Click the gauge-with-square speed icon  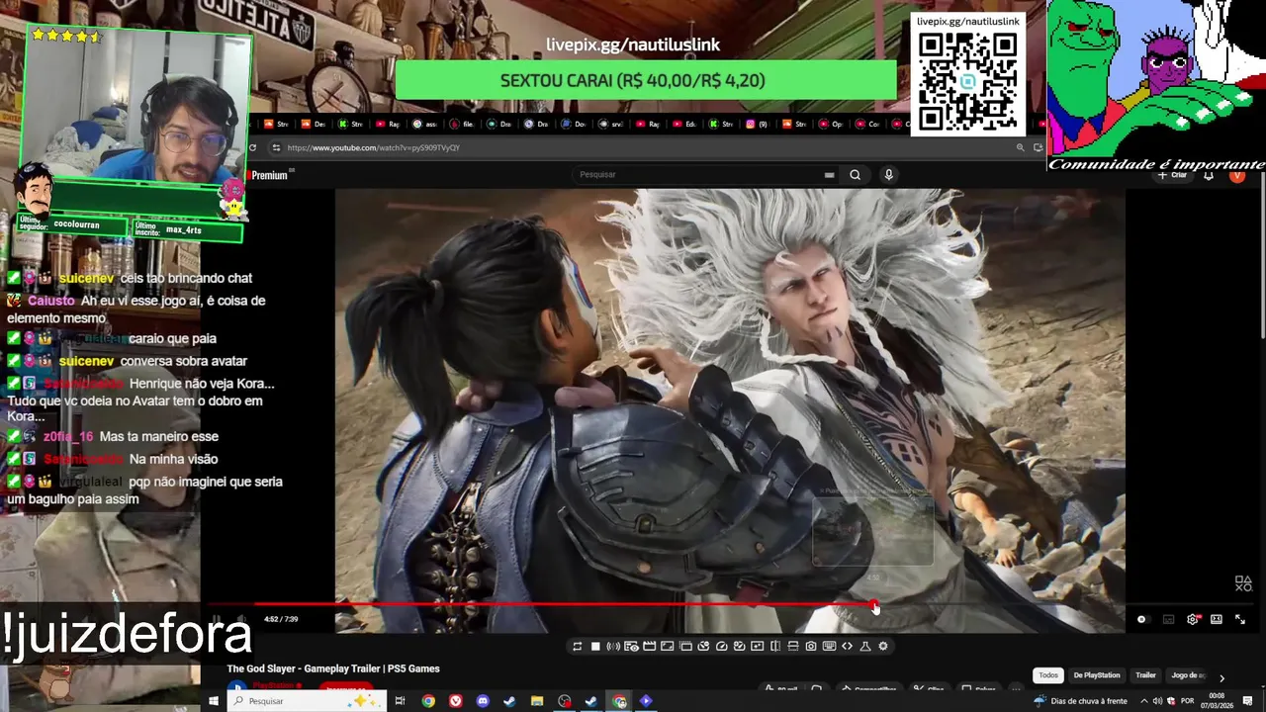point(739,646)
